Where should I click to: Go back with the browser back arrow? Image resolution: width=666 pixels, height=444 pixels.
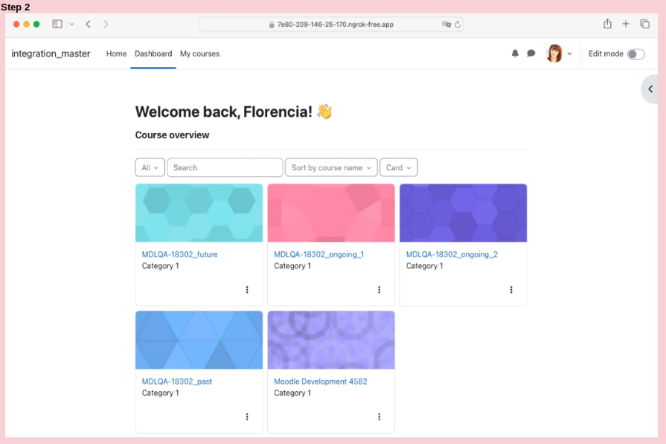point(89,25)
